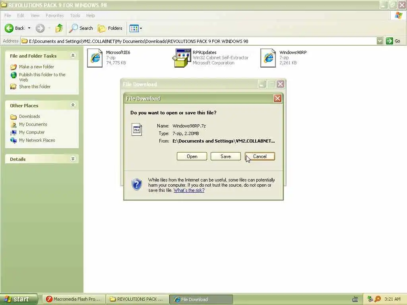Click the blue question shield icon
This screenshot has height=305, width=407.
pos(137,184)
